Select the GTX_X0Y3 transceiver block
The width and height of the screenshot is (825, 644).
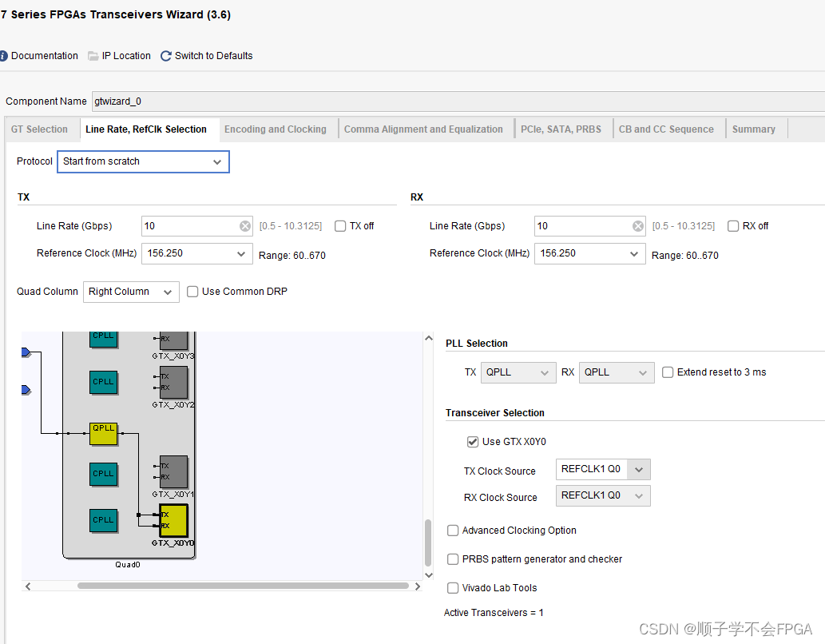pos(173,340)
